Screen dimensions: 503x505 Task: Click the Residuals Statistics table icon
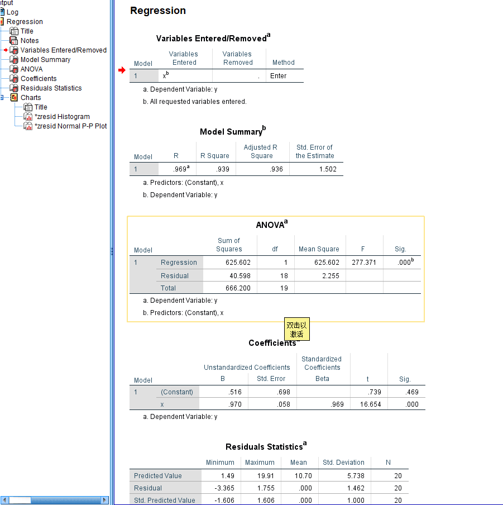tap(14, 88)
